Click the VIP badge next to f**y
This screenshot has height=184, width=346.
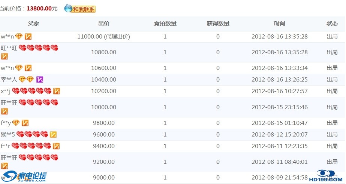click(x=25, y=123)
